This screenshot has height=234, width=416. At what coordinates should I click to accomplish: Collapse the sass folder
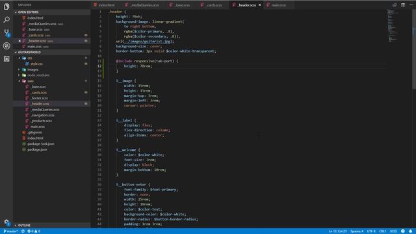pos(31,81)
